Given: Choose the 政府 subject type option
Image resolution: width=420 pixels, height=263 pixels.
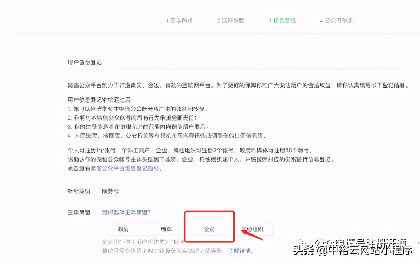Looking at the screenshot, I should (123, 229).
